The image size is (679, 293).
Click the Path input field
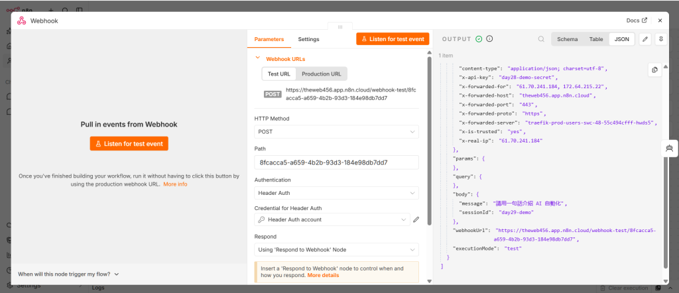336,162
